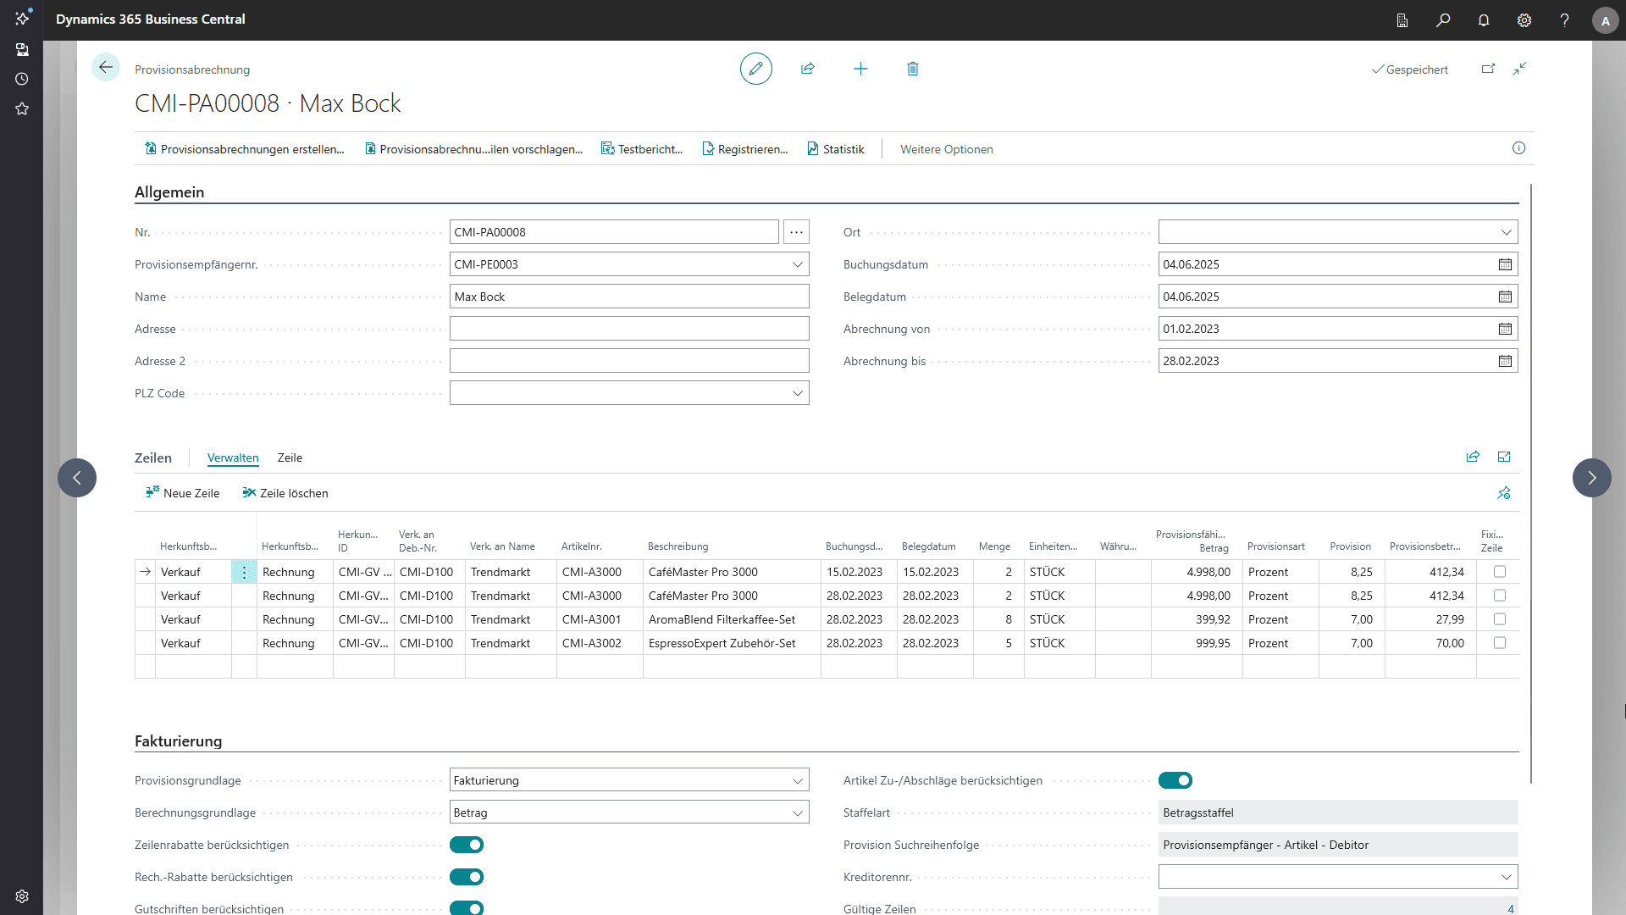Toggle Rech.-Rabatte berücksichtigen switch

467,877
